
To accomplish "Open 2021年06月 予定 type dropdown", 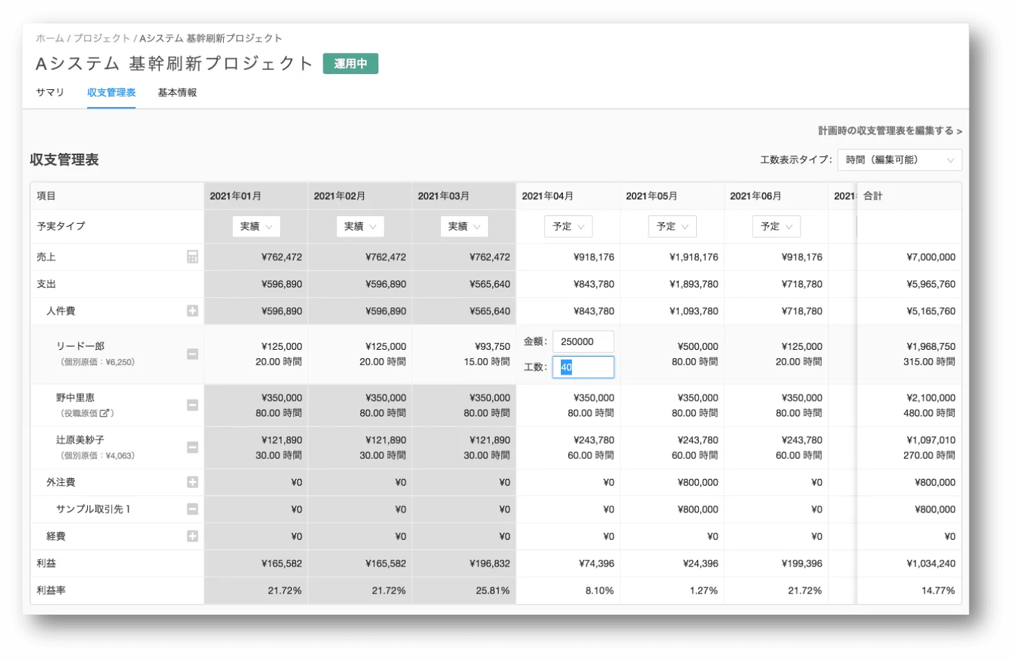I will point(776,226).
